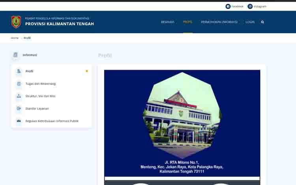Image resolution: width=296 pixels, height=185 pixels.
Task: Click the Regulasi Keterbukaan Informasi Publik icon
Action: [19, 121]
